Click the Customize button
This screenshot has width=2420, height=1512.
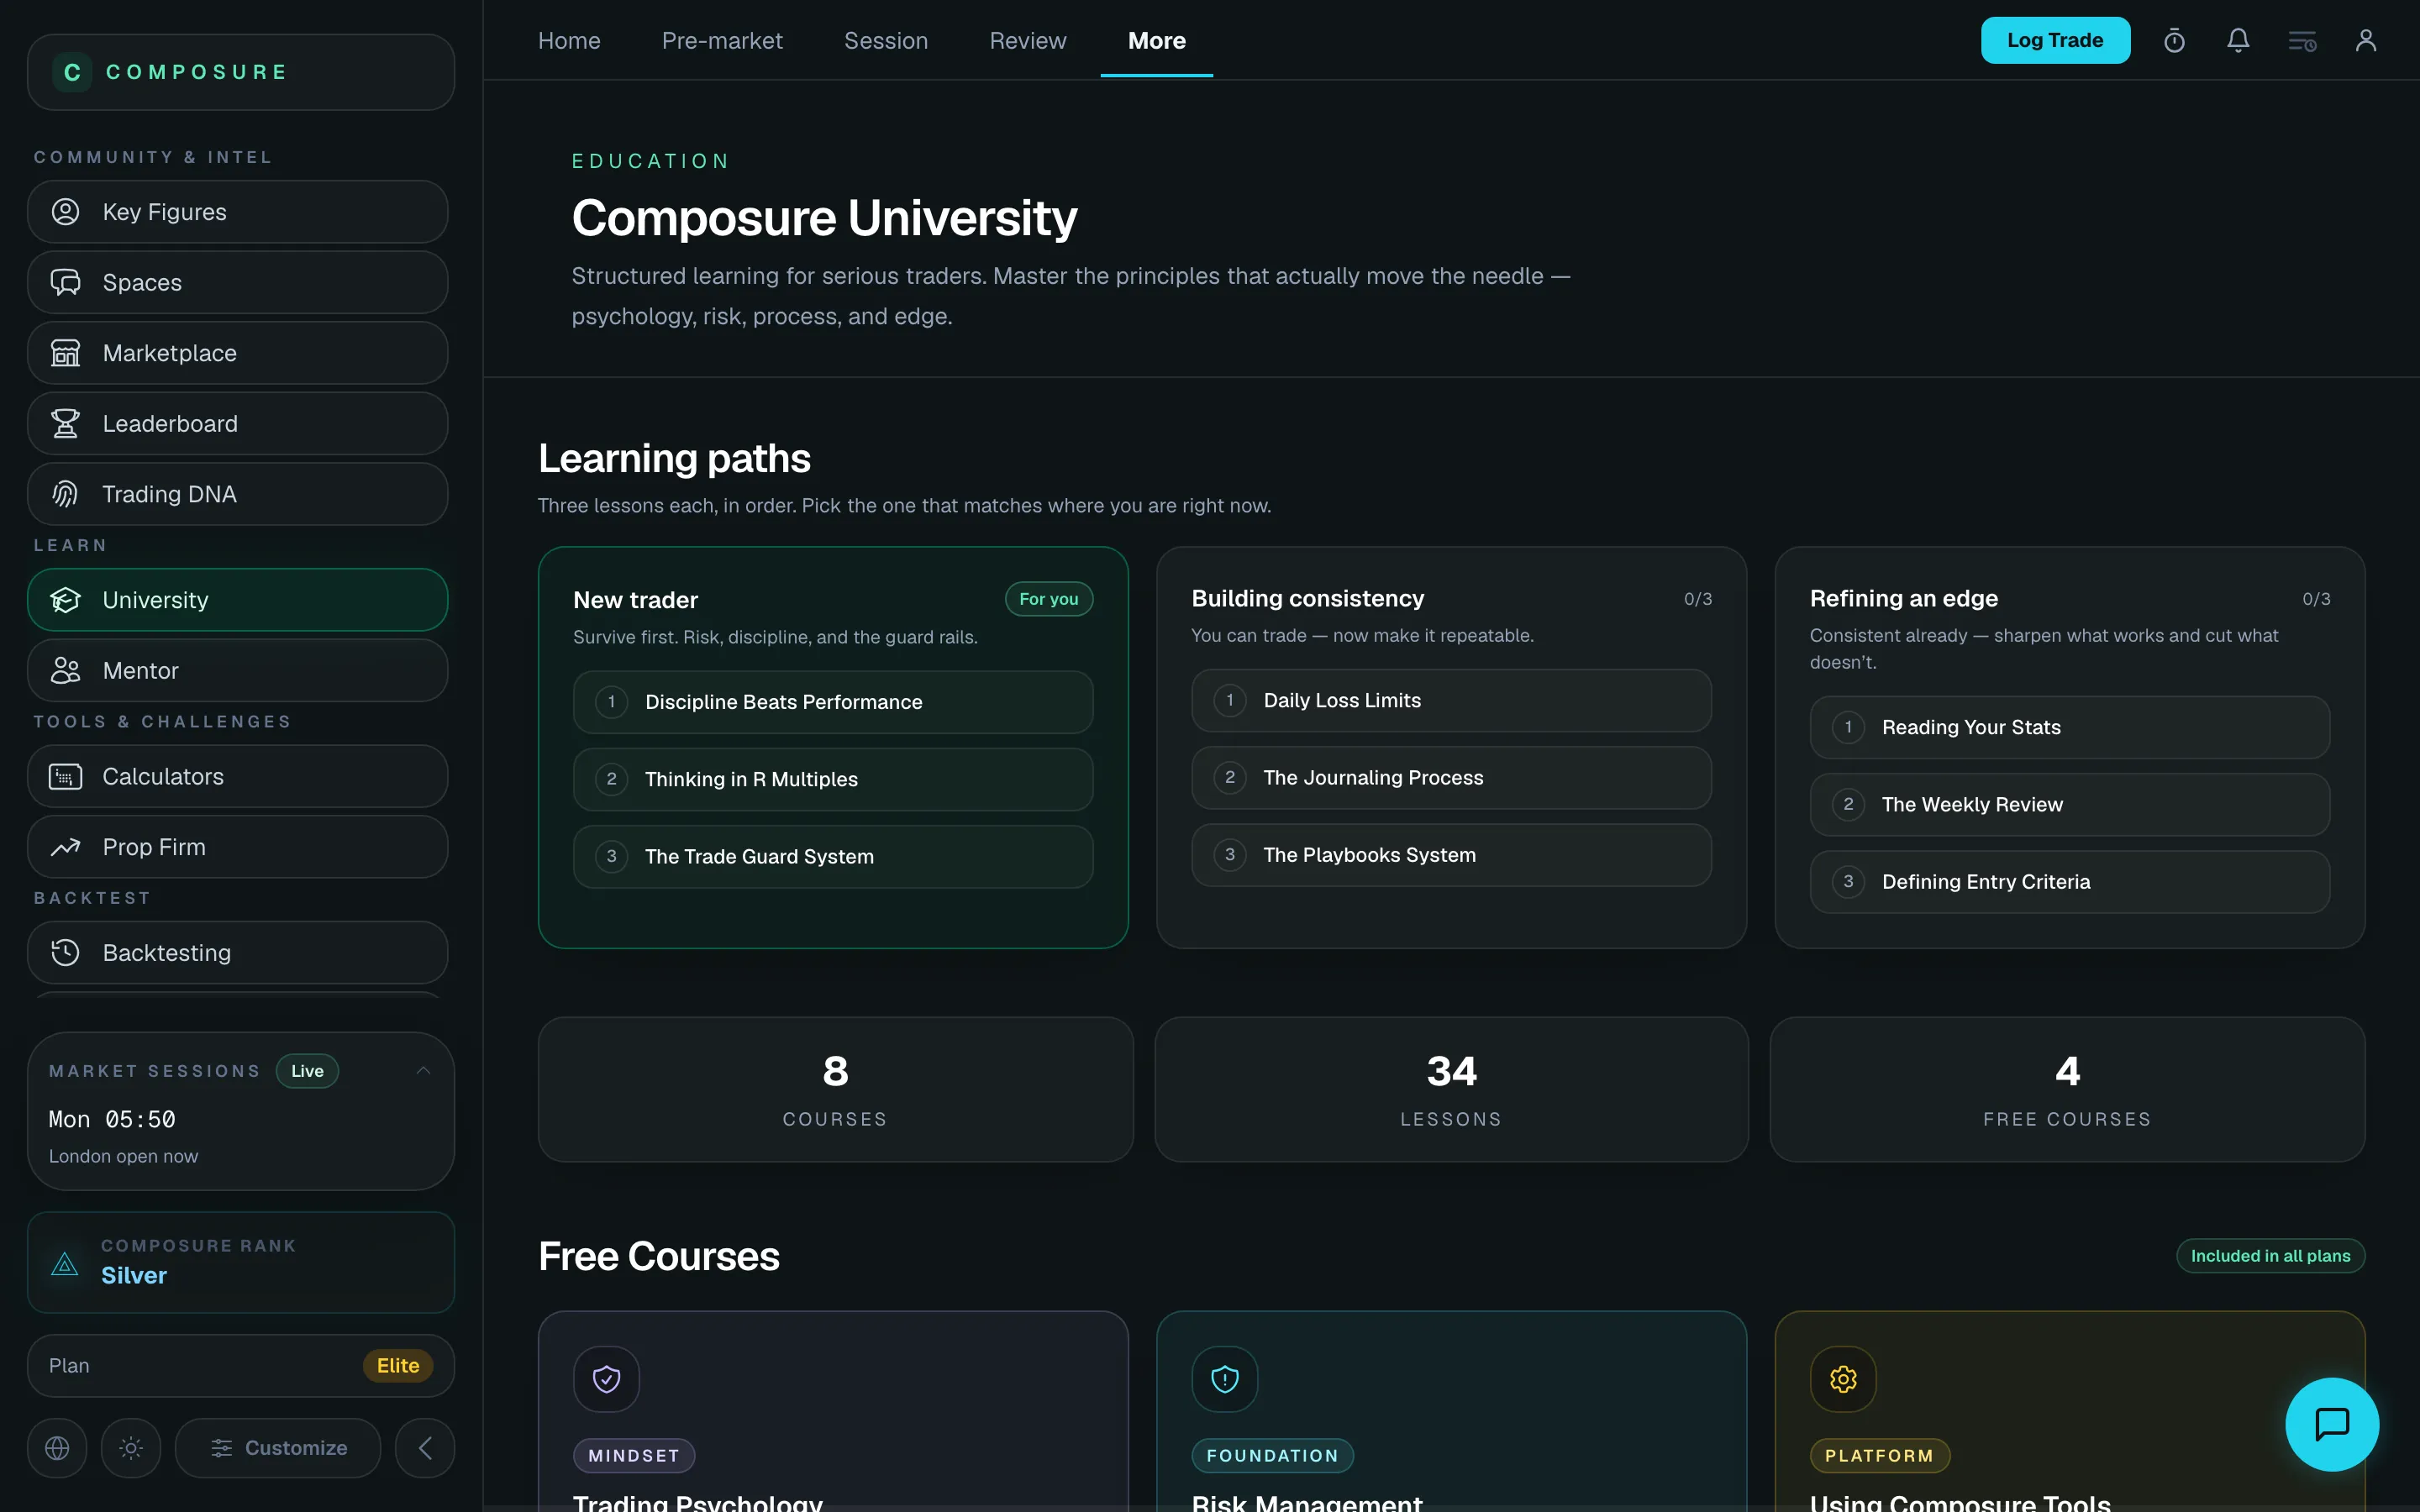278,1448
